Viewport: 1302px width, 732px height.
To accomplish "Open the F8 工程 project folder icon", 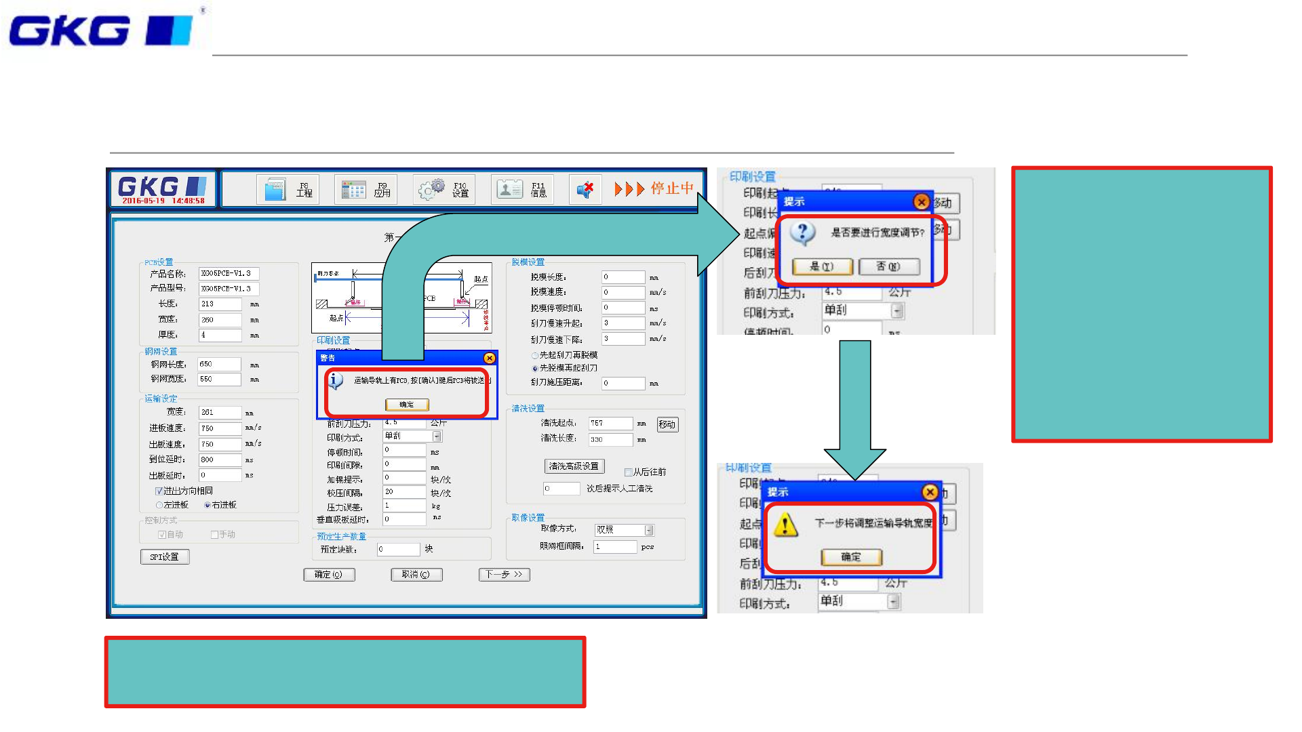I will tap(275, 190).
